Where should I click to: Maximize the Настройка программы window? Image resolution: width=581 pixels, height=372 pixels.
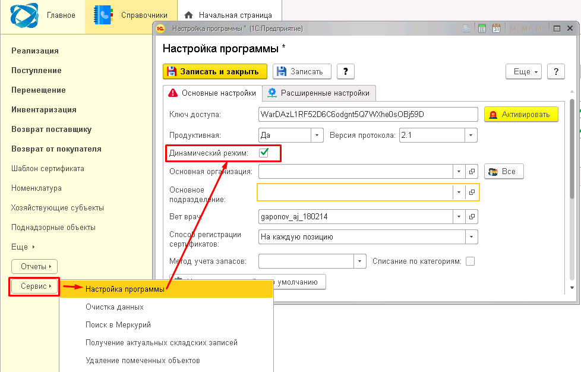pos(557,29)
